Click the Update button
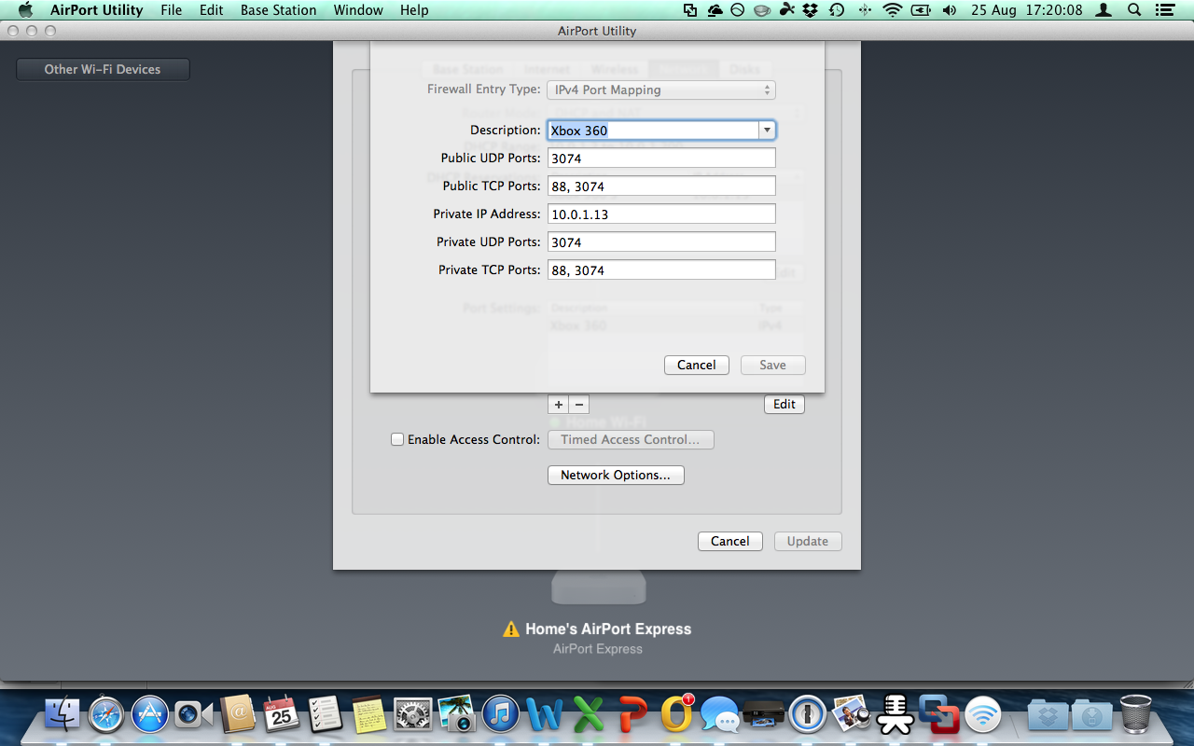The image size is (1194, 746). coord(808,541)
